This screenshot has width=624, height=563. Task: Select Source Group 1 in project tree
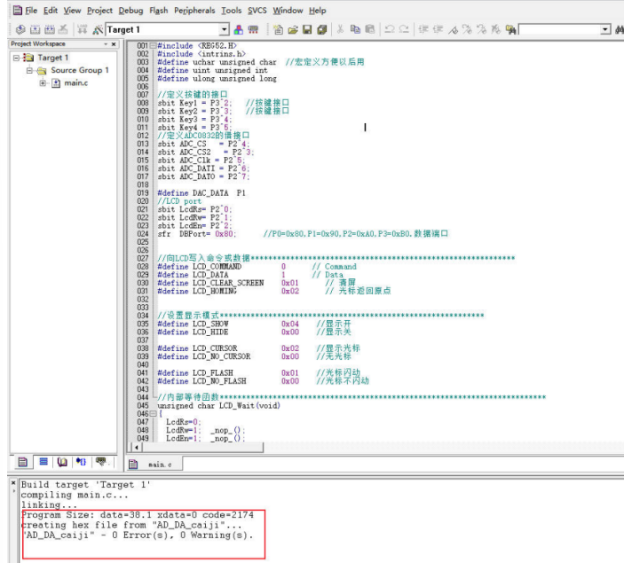(x=80, y=70)
